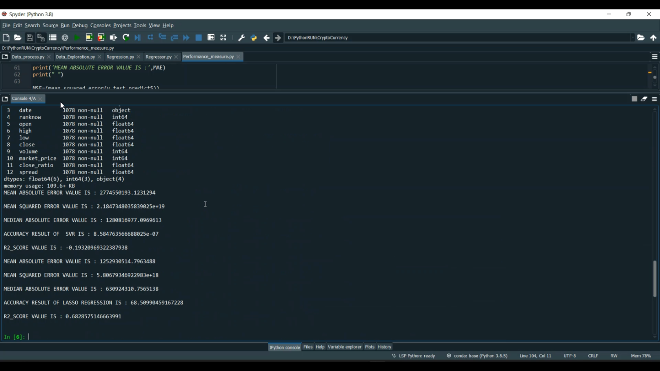Viewport: 660px width, 371px height.
Task: Expand the working directory path dropdown
Action: tap(633, 38)
